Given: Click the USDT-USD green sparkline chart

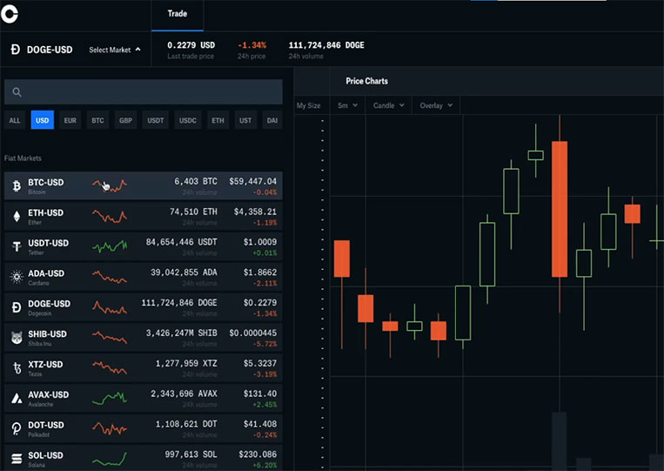Looking at the screenshot, I should coord(110,246).
